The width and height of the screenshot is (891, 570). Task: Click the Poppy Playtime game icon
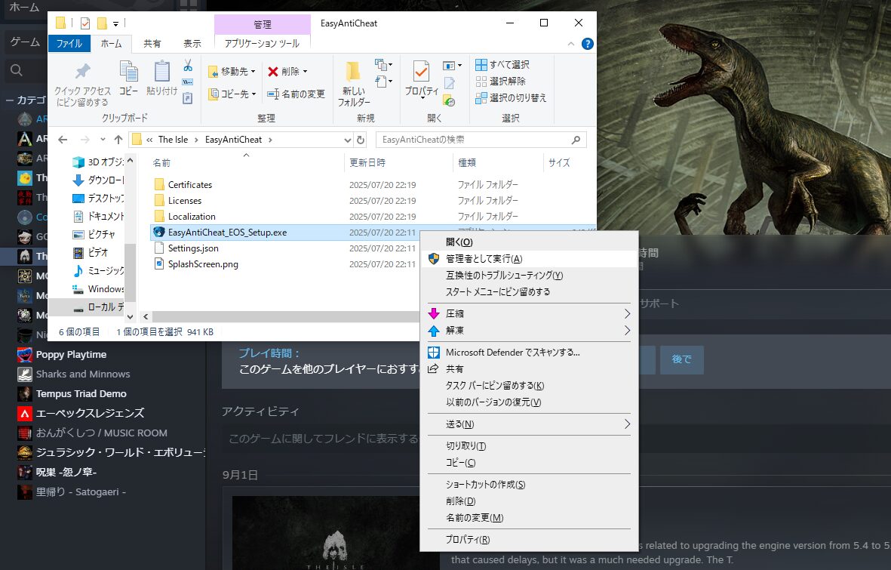(x=24, y=354)
